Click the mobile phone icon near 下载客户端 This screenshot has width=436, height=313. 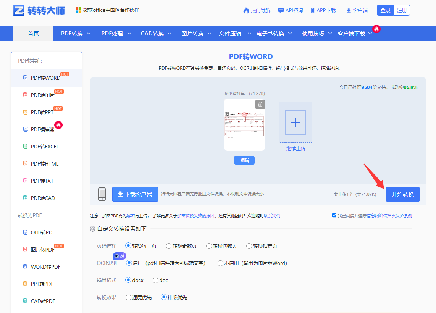pos(102,194)
